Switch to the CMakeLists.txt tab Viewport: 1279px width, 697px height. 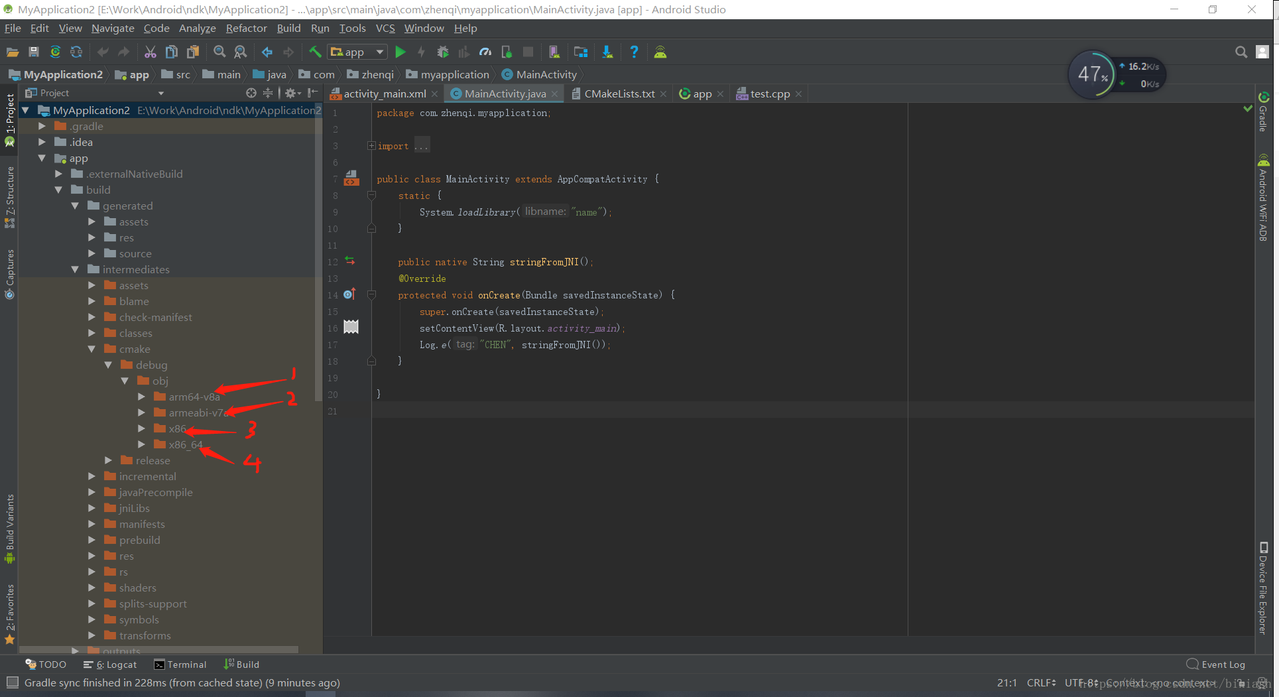[x=619, y=94]
